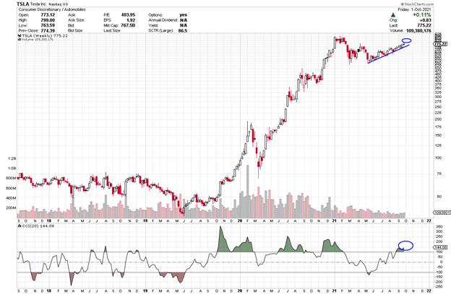Click the Bid Size label
The image size is (451, 294).
76,30
